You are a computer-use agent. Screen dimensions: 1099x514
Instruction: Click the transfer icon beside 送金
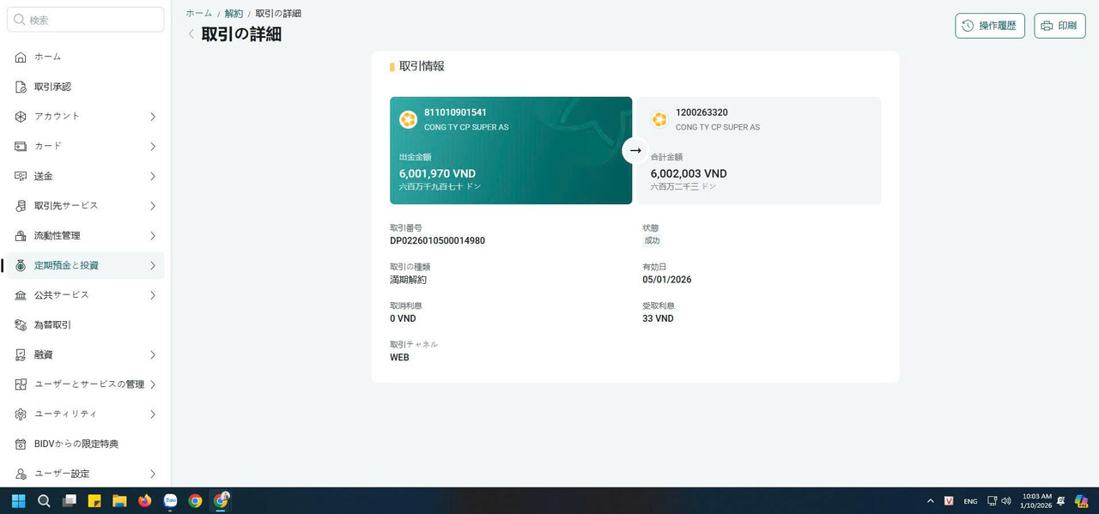(21, 176)
